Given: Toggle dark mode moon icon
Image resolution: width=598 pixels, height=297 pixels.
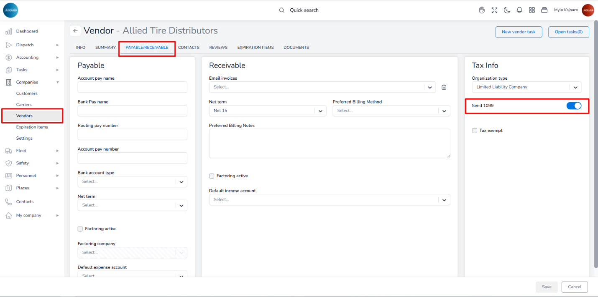Looking at the screenshot, I should coord(507,10).
